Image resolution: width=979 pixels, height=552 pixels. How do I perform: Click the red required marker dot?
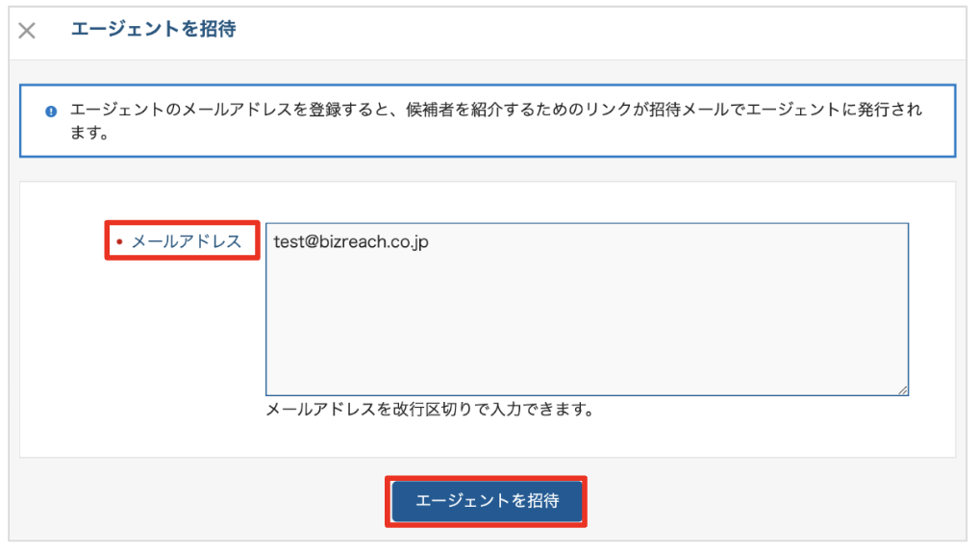tap(119, 242)
